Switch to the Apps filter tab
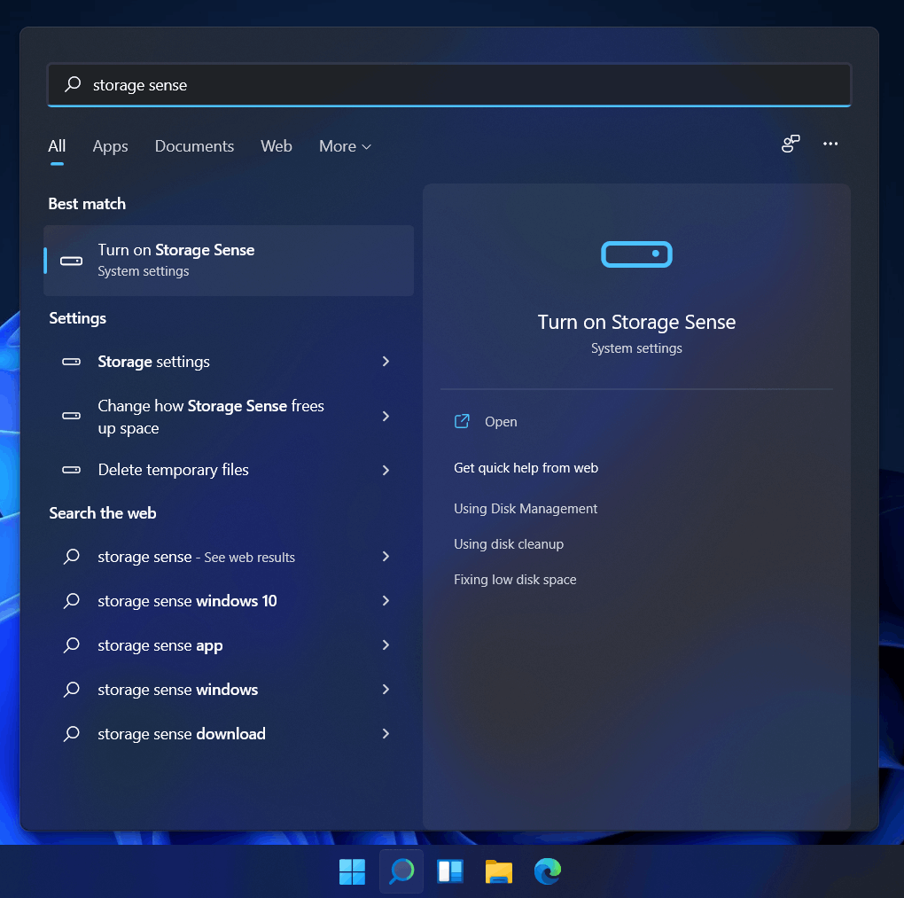This screenshot has width=904, height=898. pyautogui.click(x=110, y=146)
